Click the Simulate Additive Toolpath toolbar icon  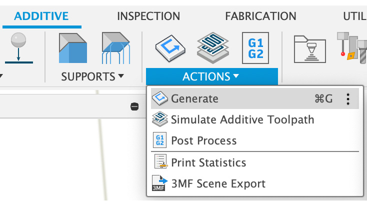click(x=213, y=48)
